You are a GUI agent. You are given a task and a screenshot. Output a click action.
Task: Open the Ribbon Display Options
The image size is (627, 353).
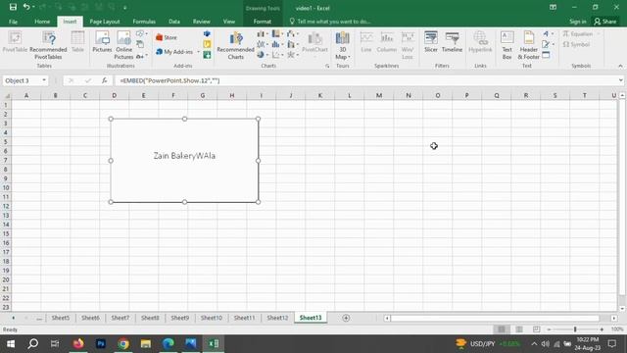pos(553,7)
